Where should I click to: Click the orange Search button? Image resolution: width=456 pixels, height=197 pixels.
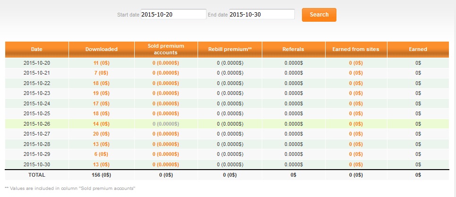(319, 15)
